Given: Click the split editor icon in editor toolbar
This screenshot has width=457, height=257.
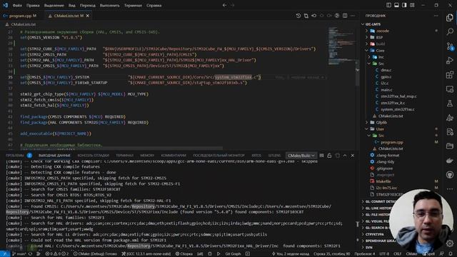Looking at the screenshot, I should point(345,16).
